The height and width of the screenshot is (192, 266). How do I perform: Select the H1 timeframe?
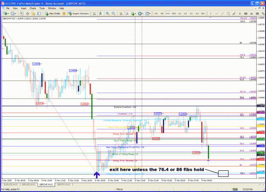click(180, 14)
